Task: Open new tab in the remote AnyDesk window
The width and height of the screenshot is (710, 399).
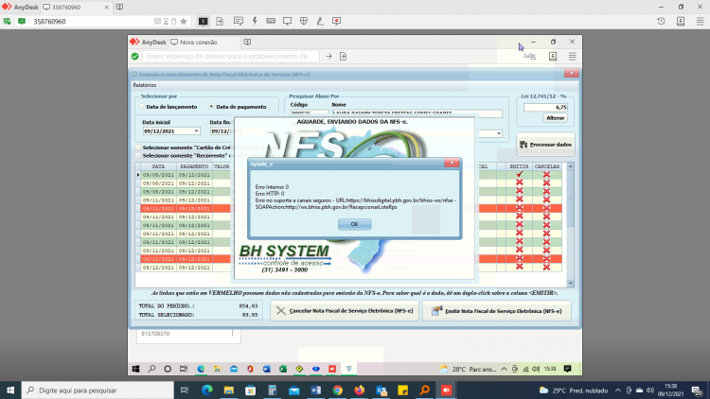Action: 247,42
